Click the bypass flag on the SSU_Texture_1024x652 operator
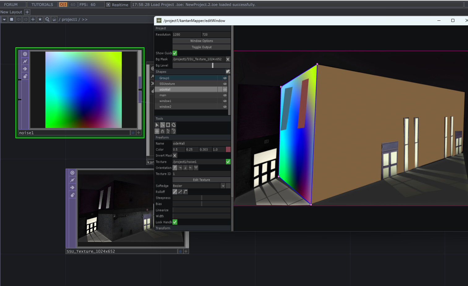The width and height of the screenshot is (468, 286). [x=72, y=180]
